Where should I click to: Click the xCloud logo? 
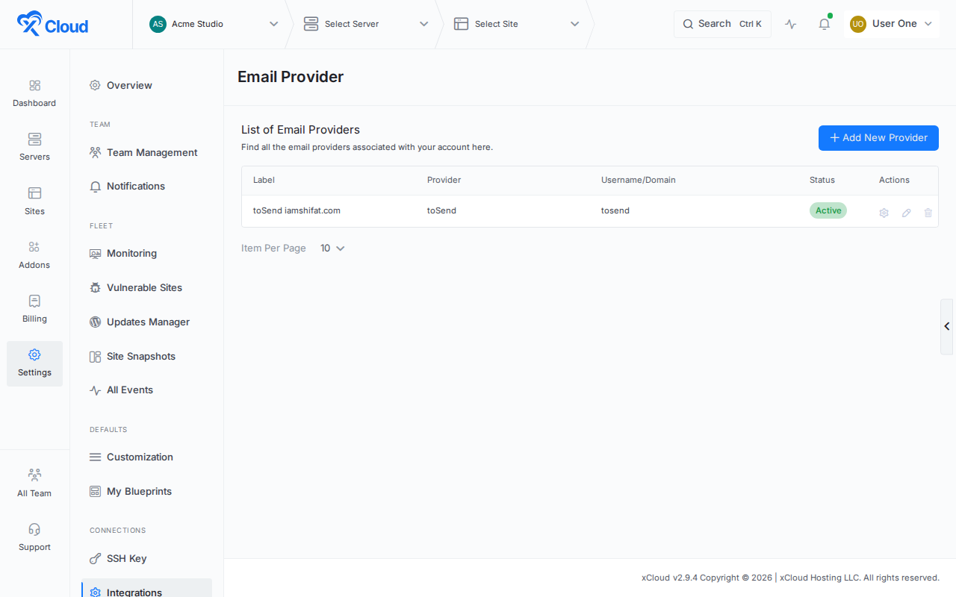(x=52, y=24)
